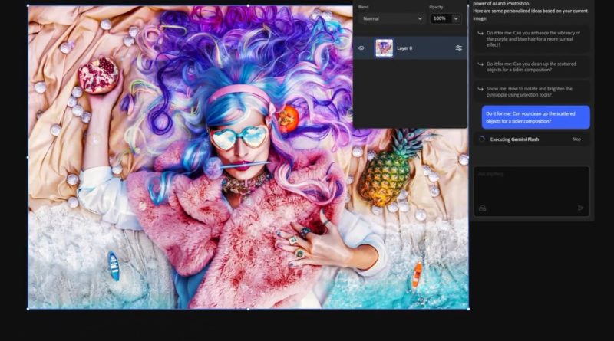This screenshot has height=341, width=614.
Task: Click the Executing Gemini Flash spinner icon
Action: 481,139
